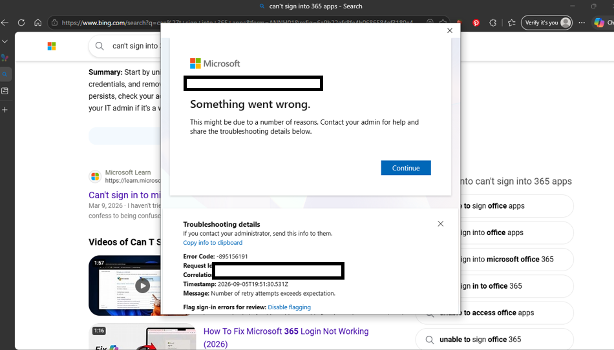Click 'Number of retry attempts exceeds expectation' message
Viewport: 614px width, 350px height.
pos(273,293)
